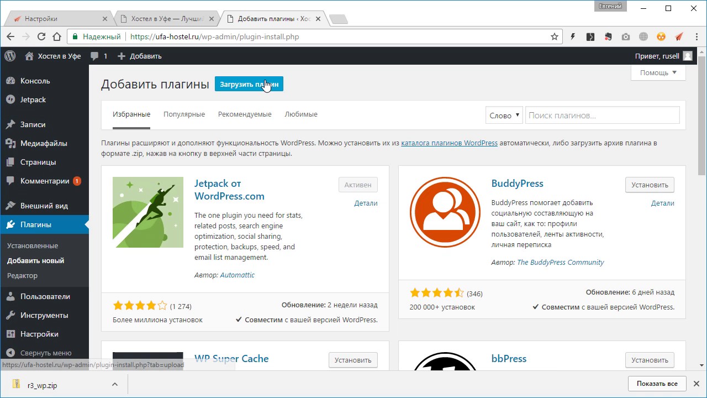This screenshot has width=707, height=398.
Task: Click the plus 'Добавить' in admin bar
Action: [x=139, y=56]
